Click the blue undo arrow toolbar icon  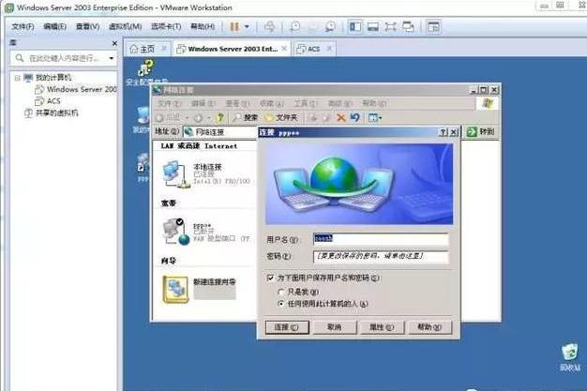tap(354, 117)
